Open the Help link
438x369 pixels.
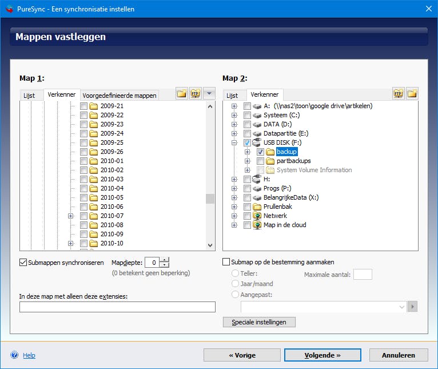(29, 355)
